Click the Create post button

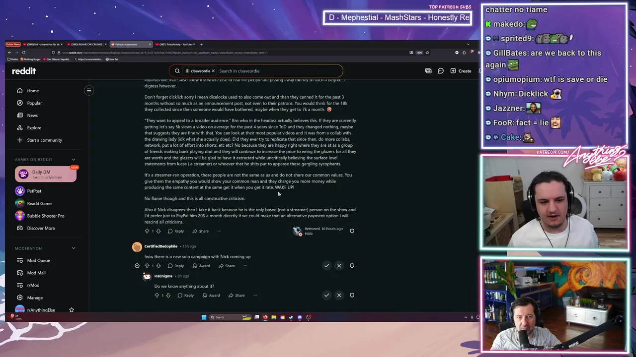(x=461, y=71)
